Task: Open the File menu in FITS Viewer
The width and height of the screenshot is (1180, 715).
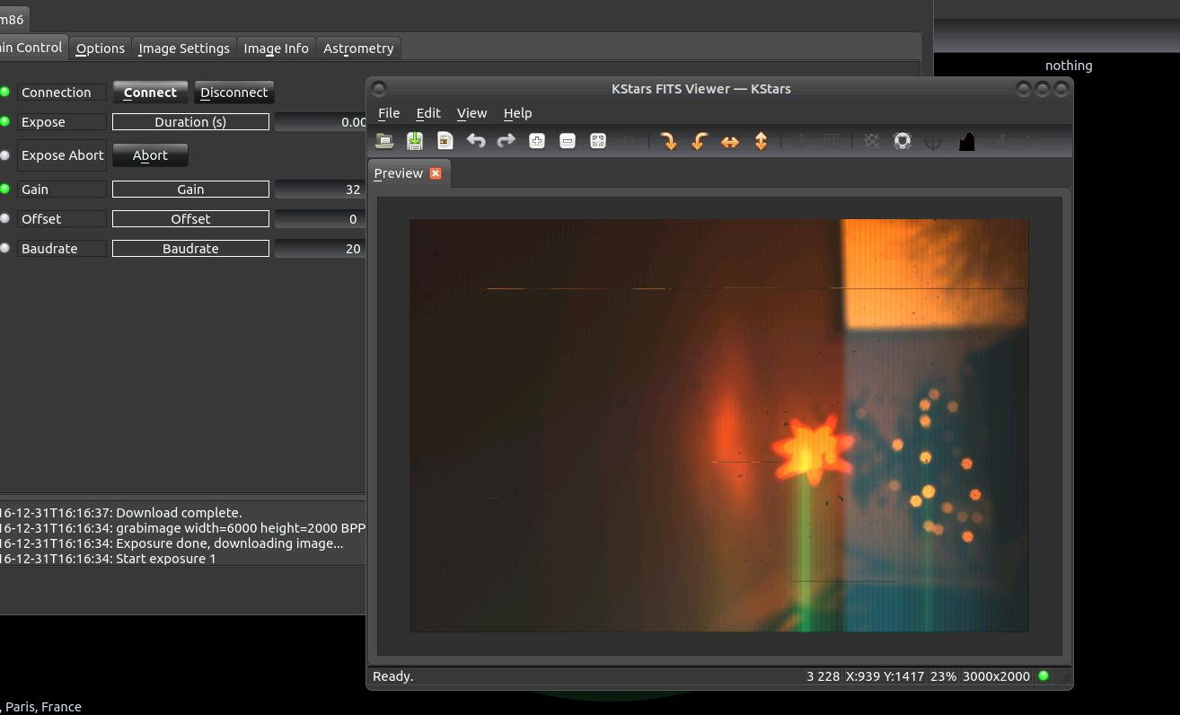Action: click(389, 113)
